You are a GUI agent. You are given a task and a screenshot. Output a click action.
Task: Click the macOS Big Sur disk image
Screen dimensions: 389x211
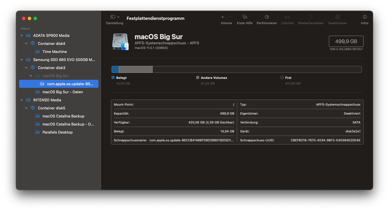(120, 42)
